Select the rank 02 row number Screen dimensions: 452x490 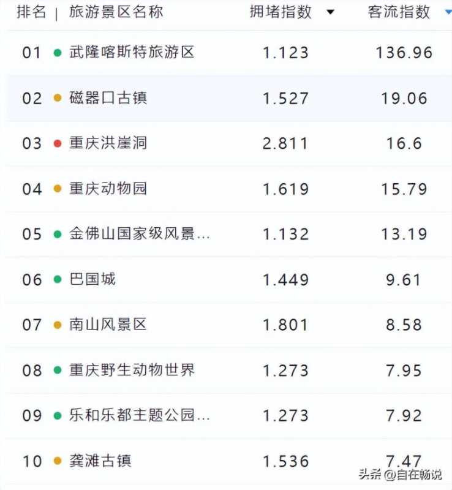[x=32, y=98]
